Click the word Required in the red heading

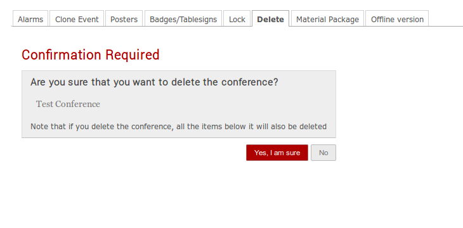coord(133,55)
